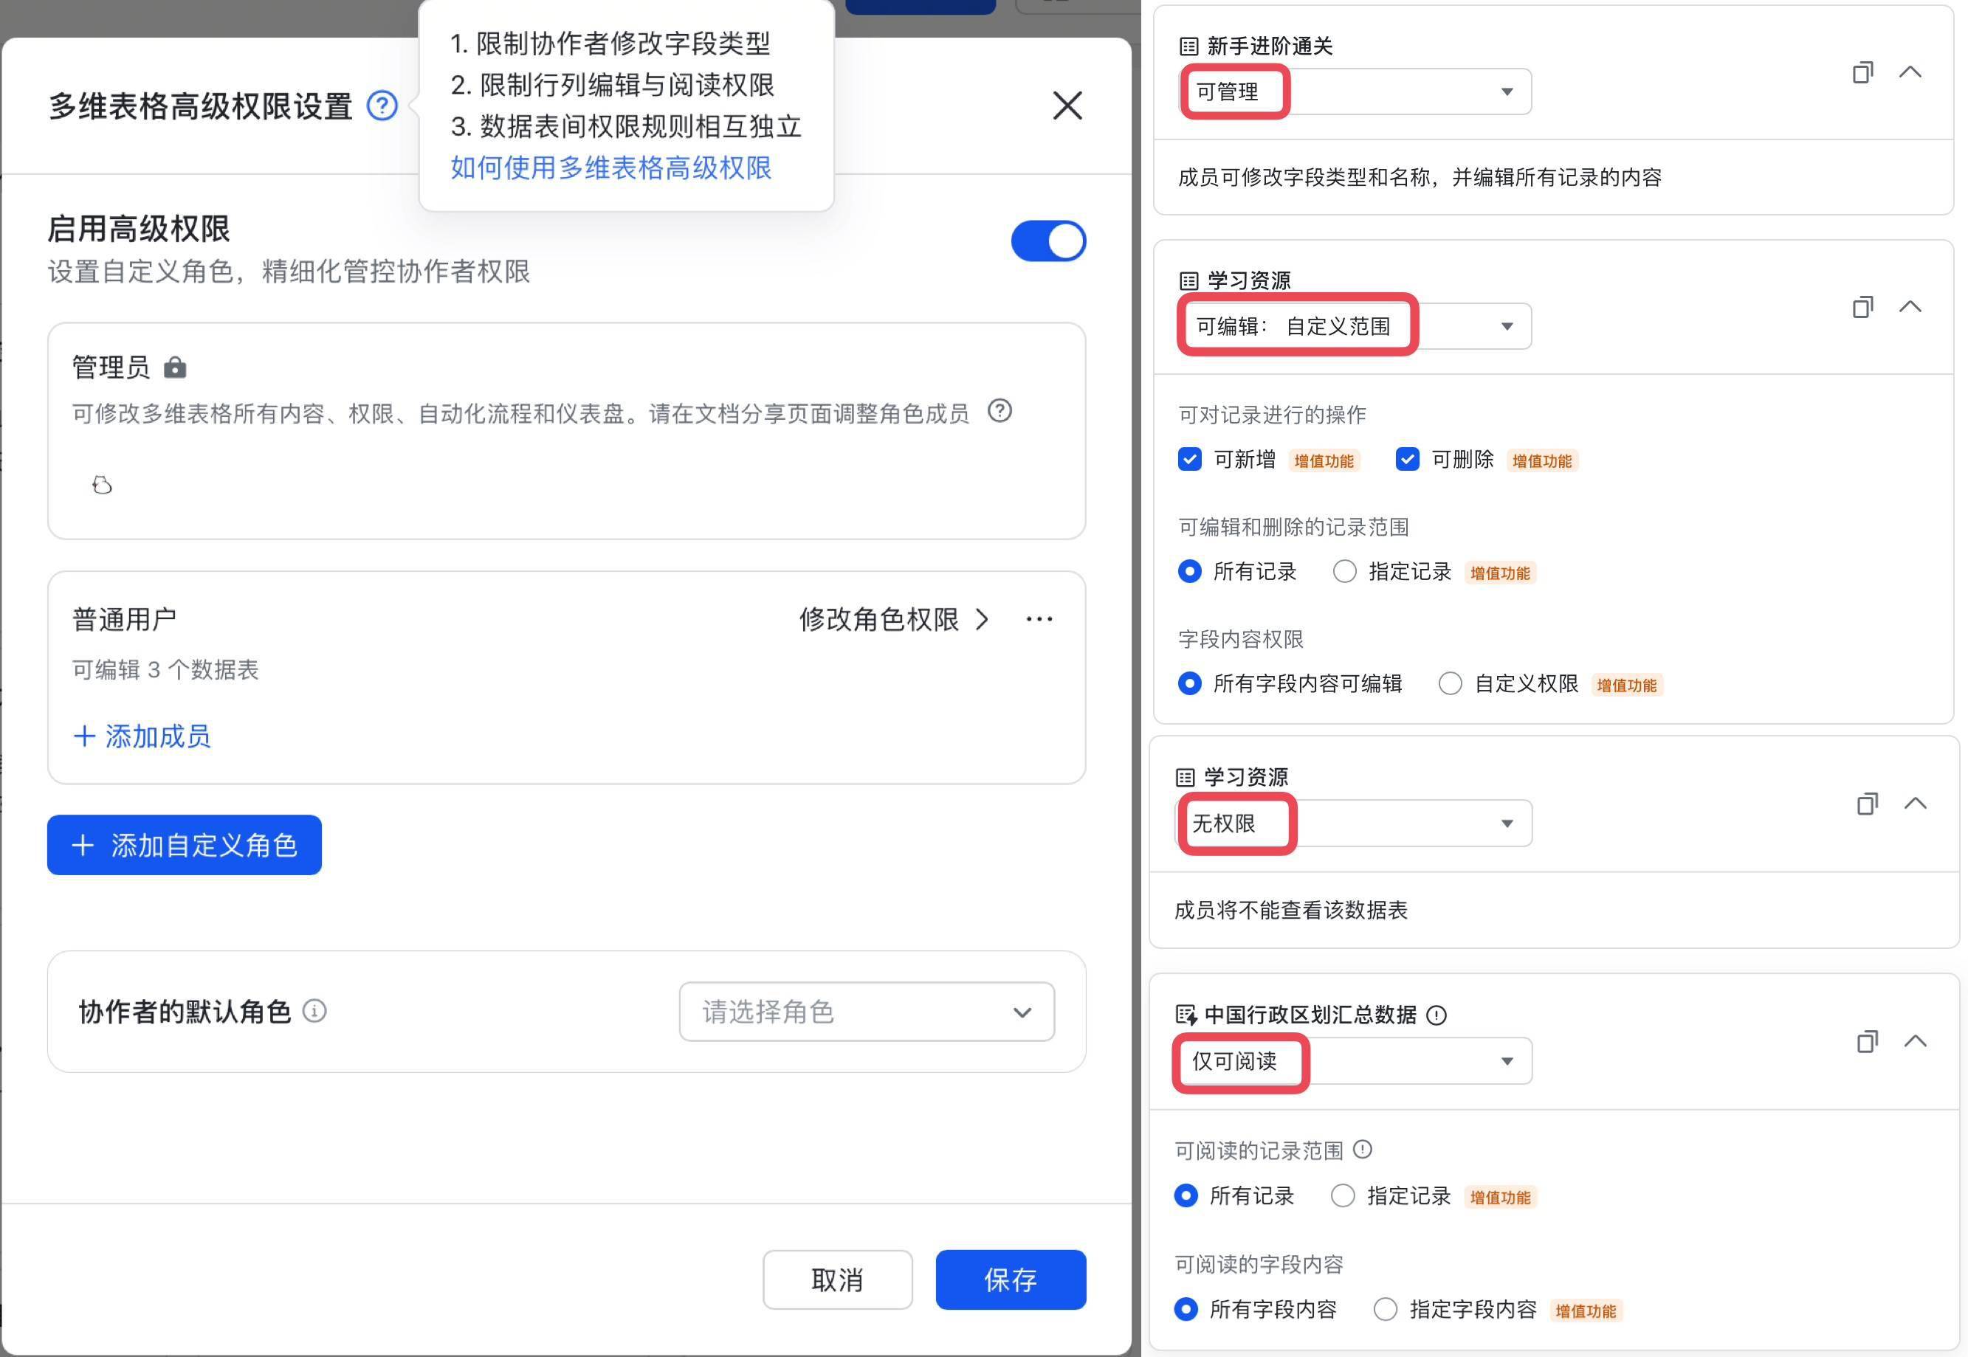
Task: Click the 增值功能 badge next to 自定义权限
Action: click(x=1626, y=686)
